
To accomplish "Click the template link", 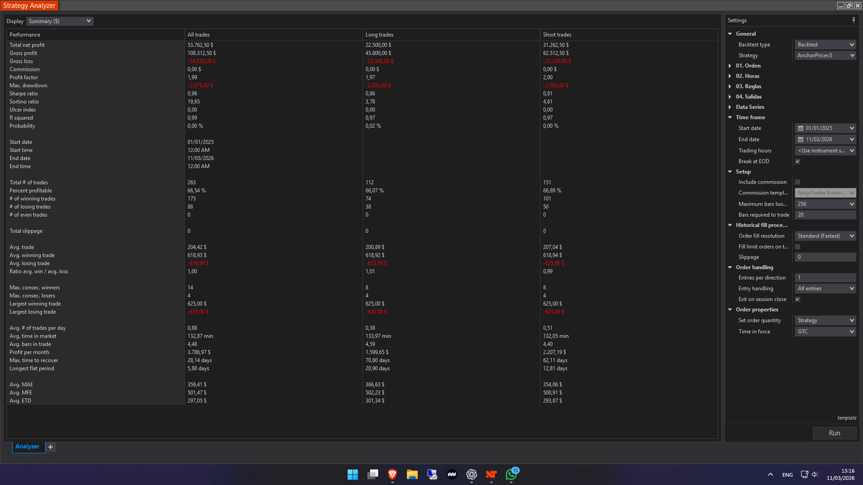I will point(846,418).
